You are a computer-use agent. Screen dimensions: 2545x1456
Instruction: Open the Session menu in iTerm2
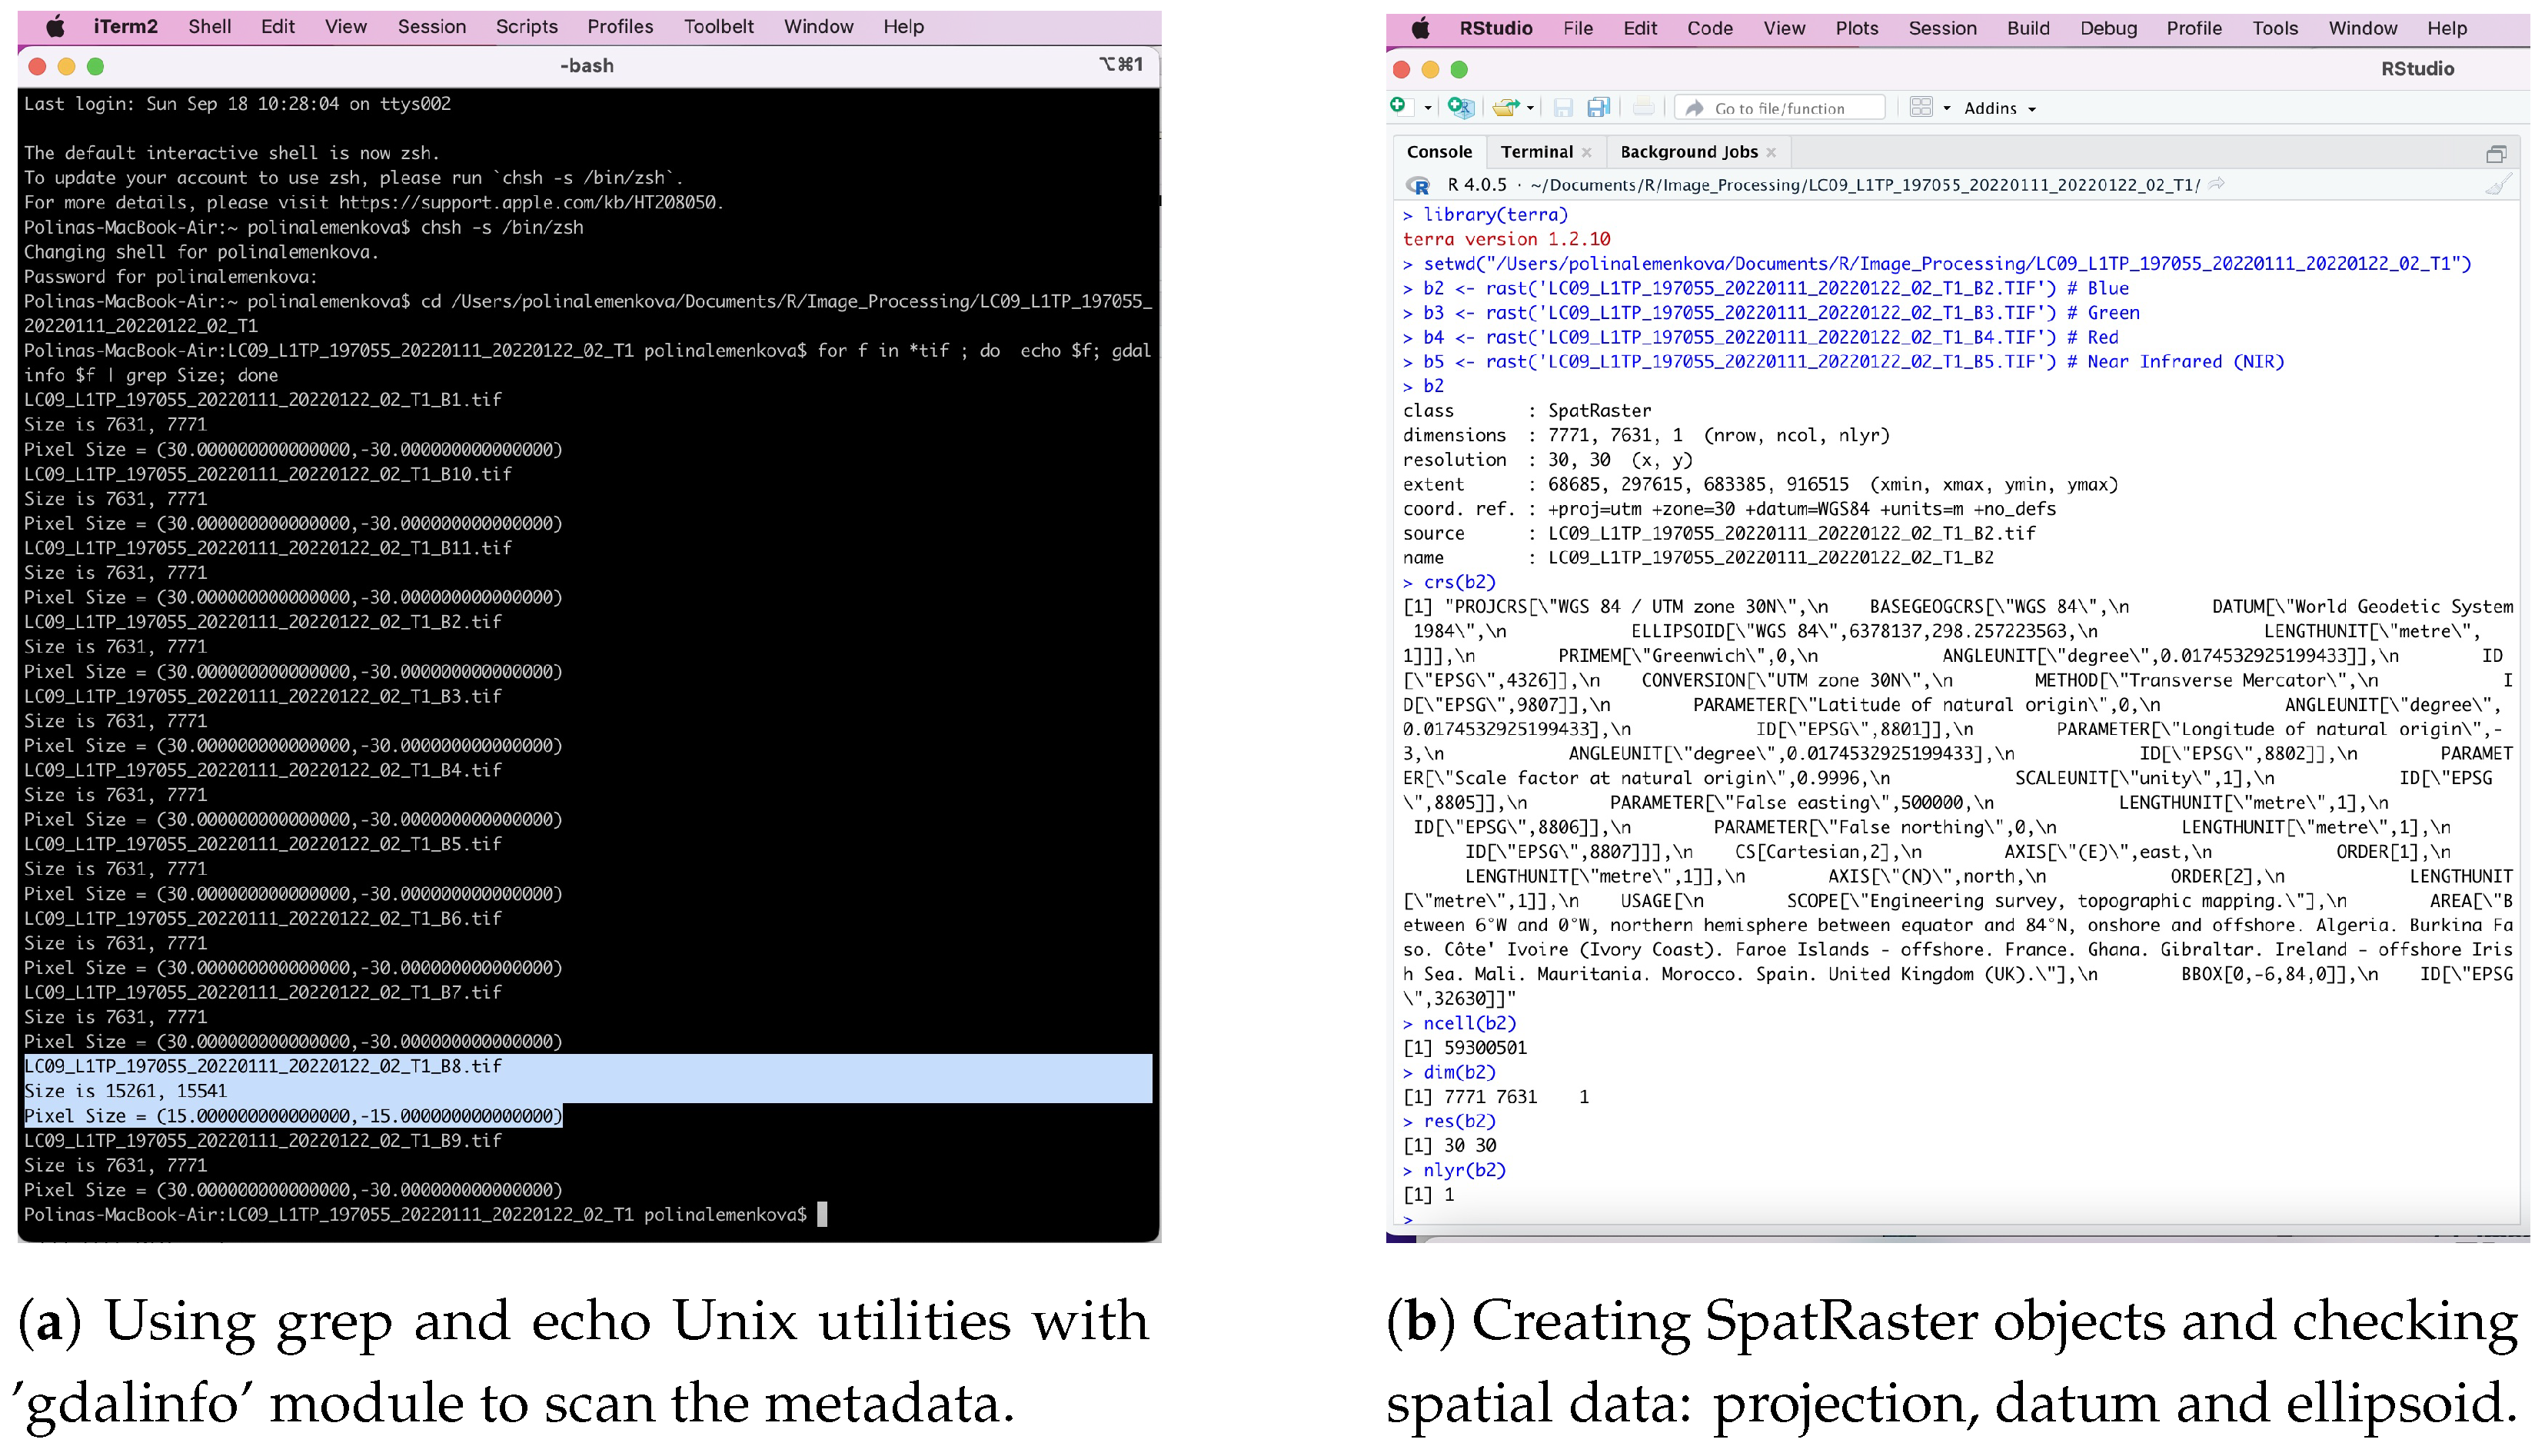[431, 27]
